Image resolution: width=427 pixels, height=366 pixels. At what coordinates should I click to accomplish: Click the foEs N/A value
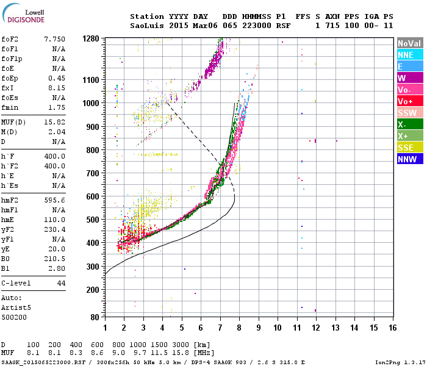(x=59, y=98)
